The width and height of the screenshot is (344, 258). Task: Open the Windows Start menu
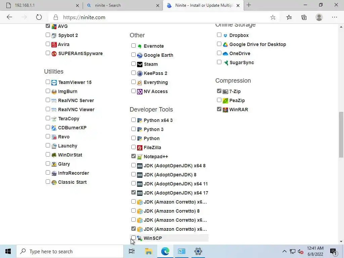8,251
